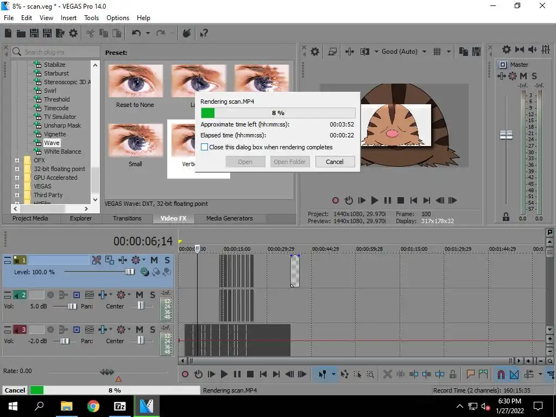Expand the OFX folder

click(17, 160)
